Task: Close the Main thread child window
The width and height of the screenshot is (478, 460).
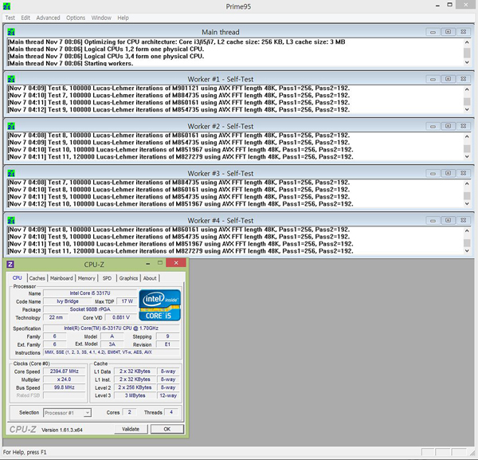Action: [464, 32]
